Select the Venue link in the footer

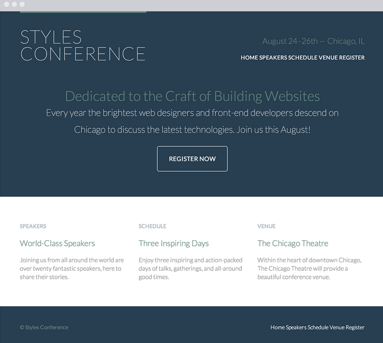click(337, 327)
